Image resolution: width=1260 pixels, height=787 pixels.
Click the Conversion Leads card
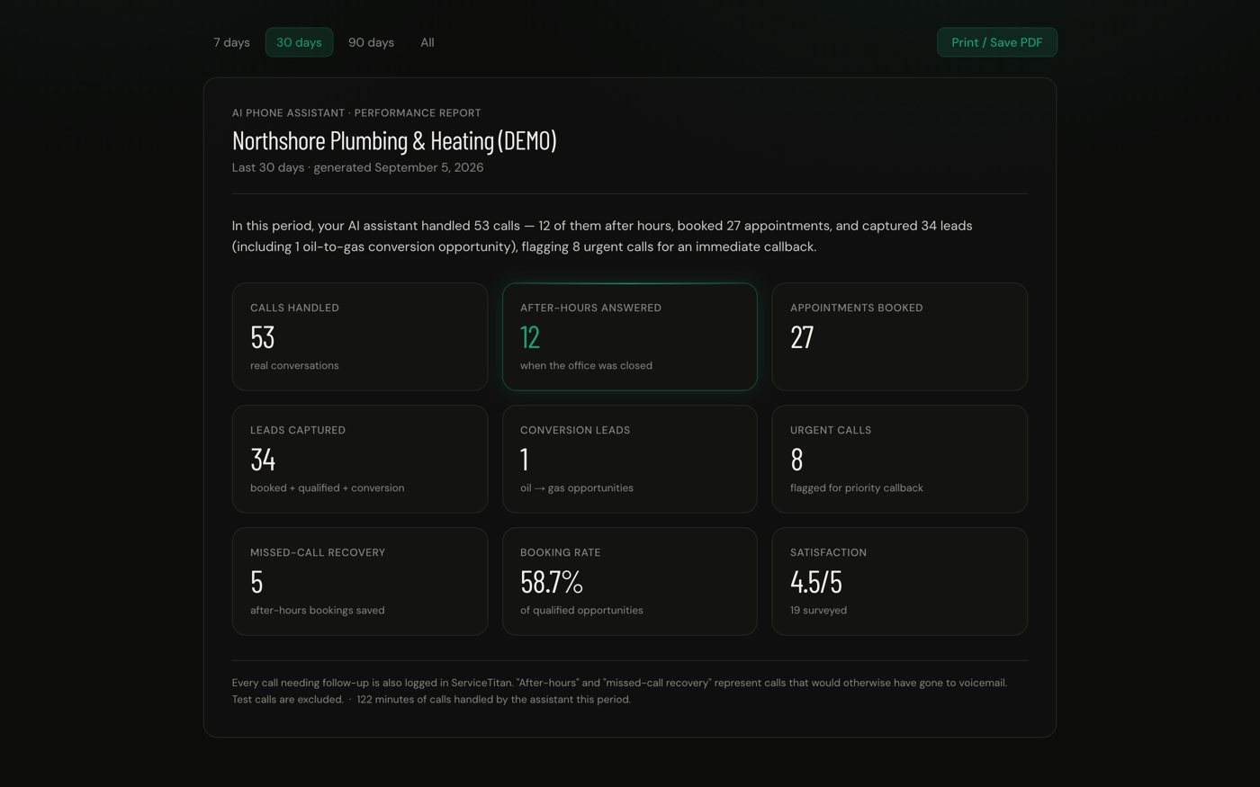pyautogui.click(x=630, y=459)
